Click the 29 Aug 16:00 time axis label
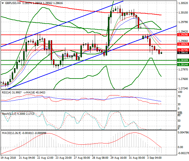 coord(119,158)
